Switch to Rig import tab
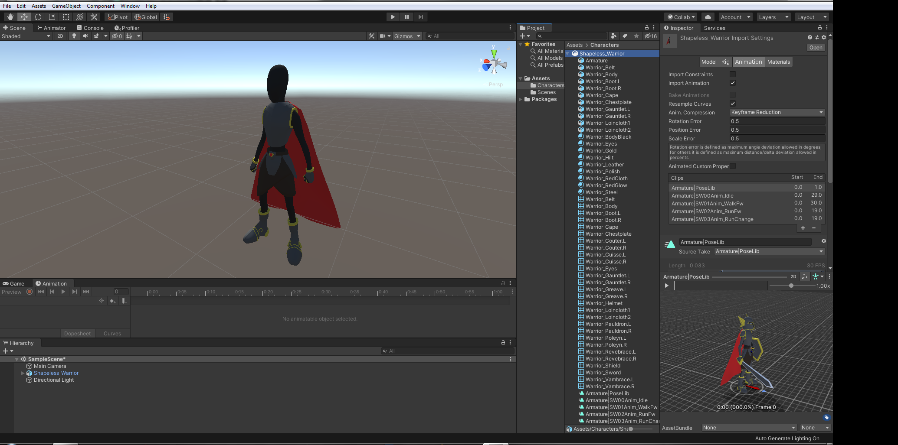Viewport: 898px width, 445px height. tap(725, 62)
